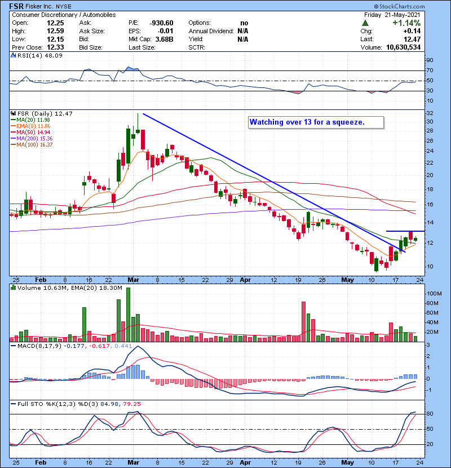This screenshot has height=468, width=451.
Task: Click the Annual Dividend label
Action: pos(211,31)
